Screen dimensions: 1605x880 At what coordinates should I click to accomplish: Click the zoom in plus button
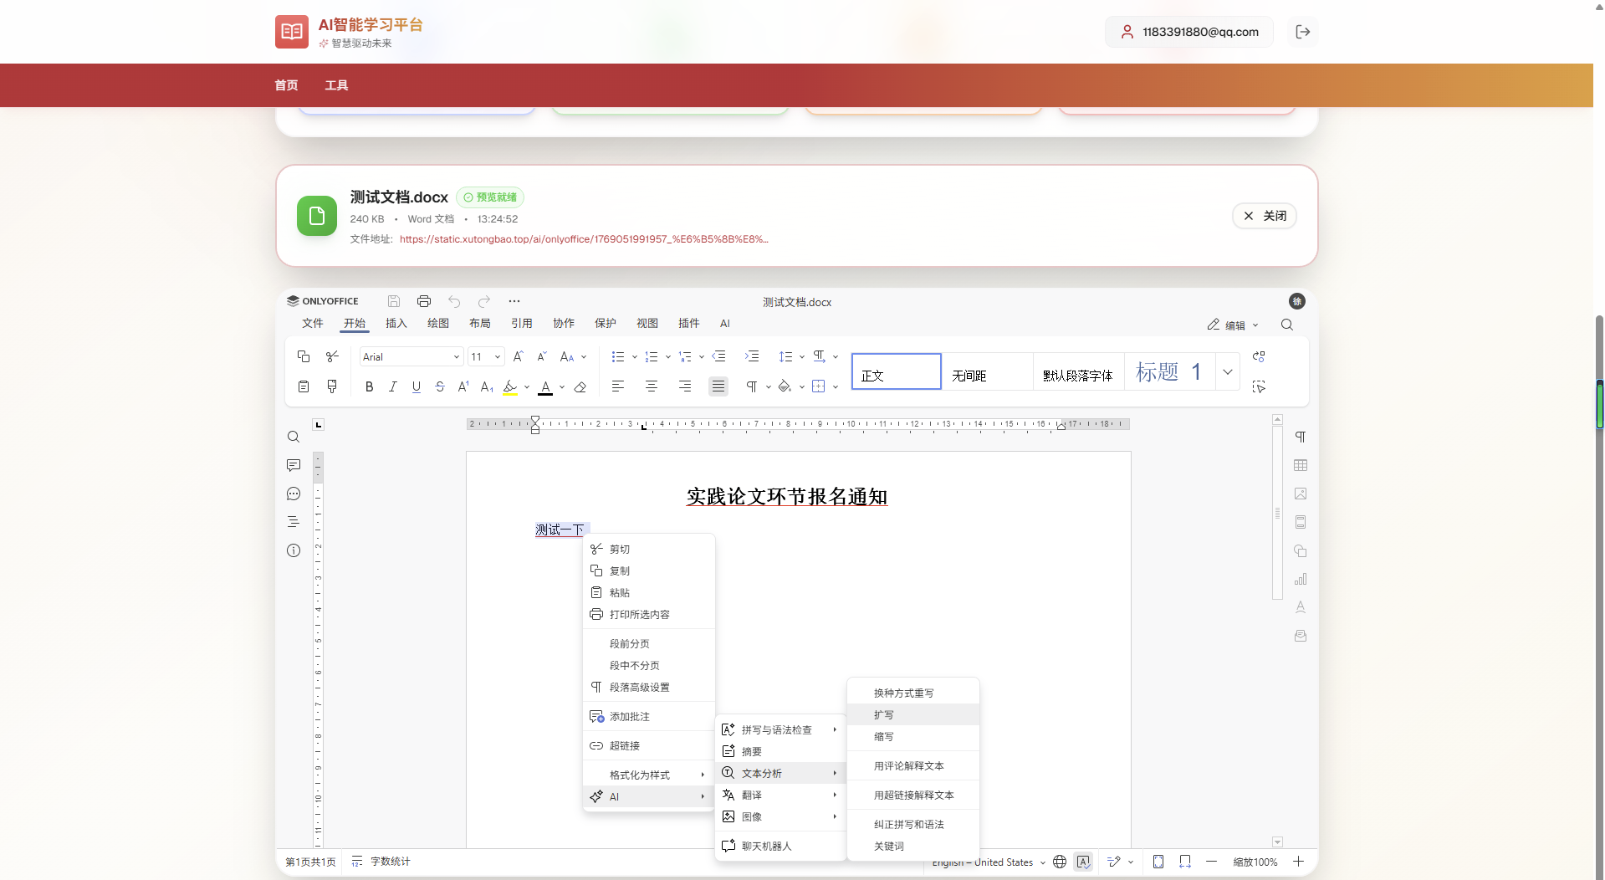(1298, 862)
